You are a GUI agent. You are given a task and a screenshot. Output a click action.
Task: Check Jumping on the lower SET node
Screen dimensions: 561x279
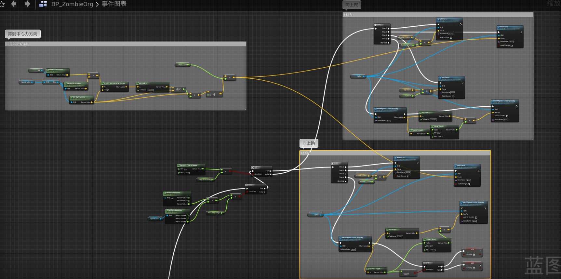(x=474, y=268)
